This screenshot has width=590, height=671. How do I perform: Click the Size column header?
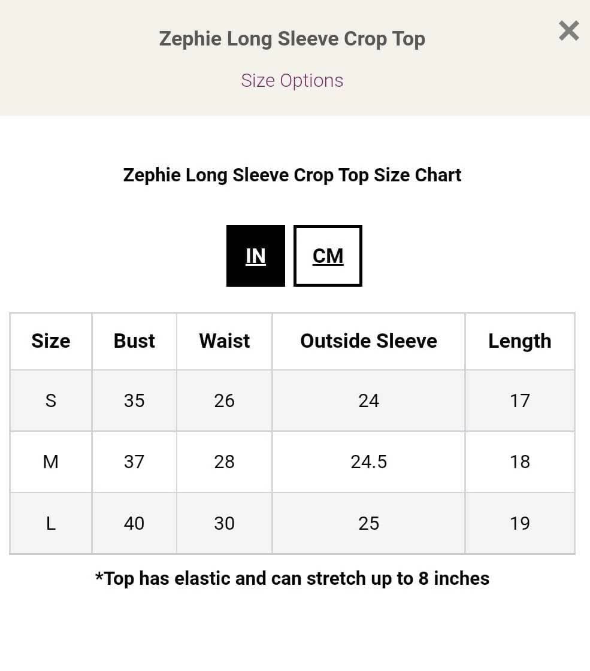pyautogui.click(x=51, y=341)
